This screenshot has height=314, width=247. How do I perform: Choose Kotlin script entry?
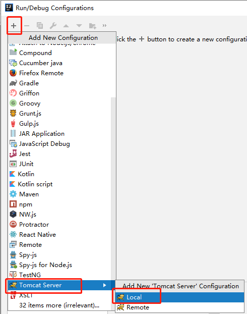59,184
